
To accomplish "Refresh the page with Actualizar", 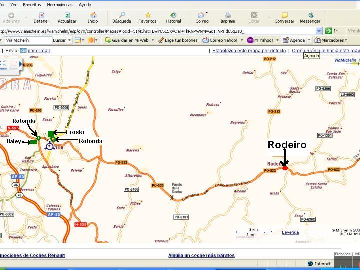I will [67, 18].
